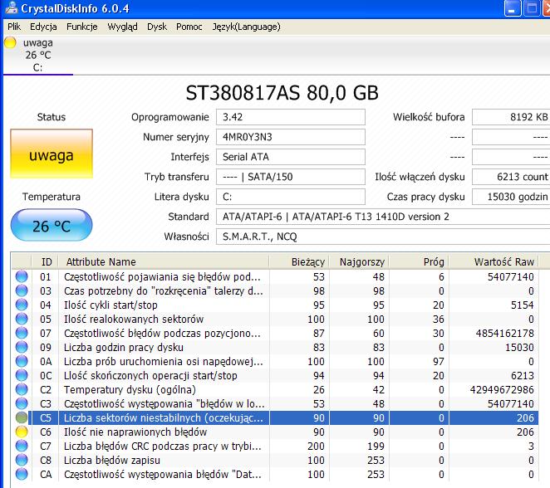Click the Attribute Name column header
The image size is (550, 488).
[x=164, y=261]
